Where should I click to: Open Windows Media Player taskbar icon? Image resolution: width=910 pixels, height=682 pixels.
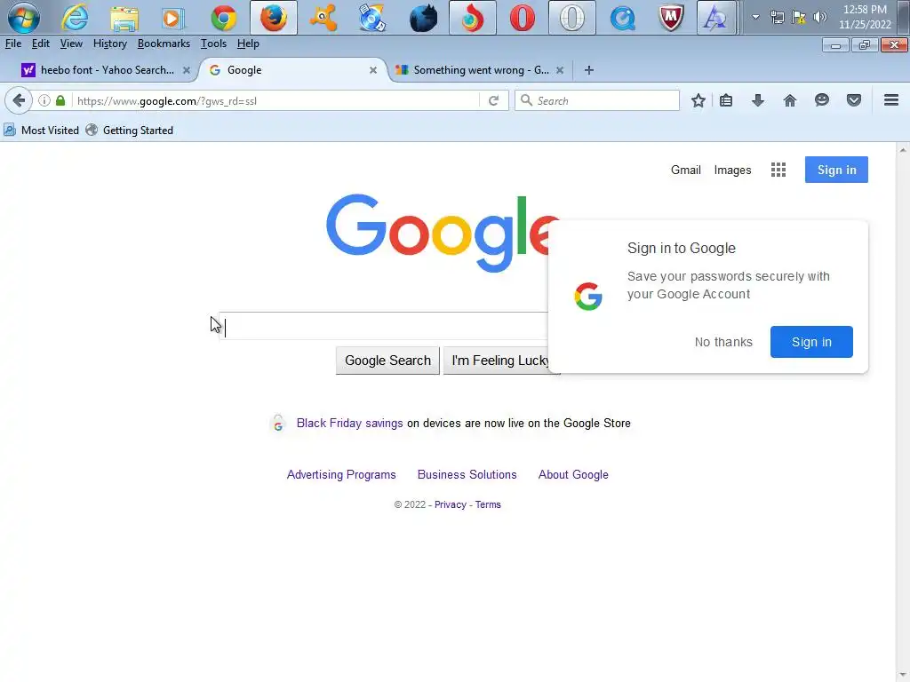173,18
